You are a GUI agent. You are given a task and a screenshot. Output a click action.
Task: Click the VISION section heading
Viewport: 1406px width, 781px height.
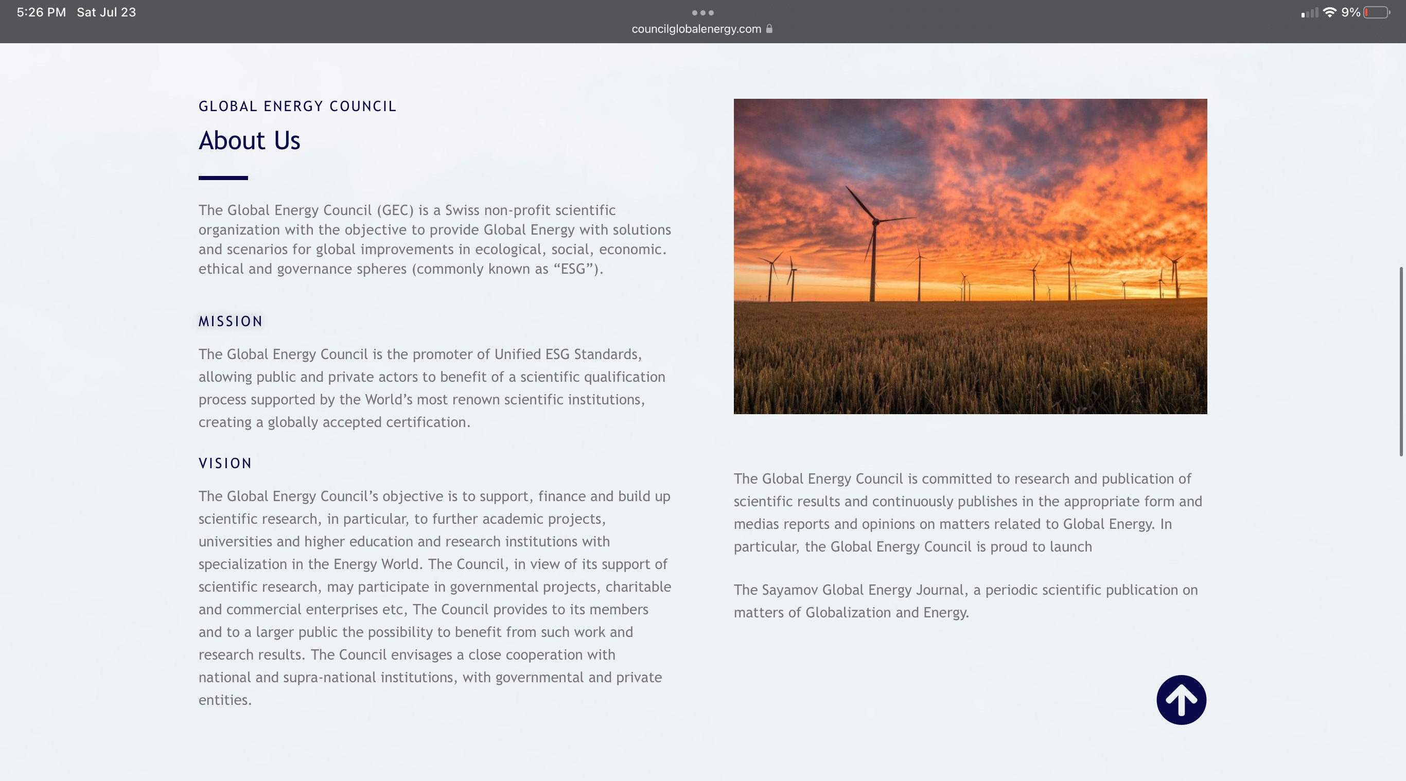225,463
